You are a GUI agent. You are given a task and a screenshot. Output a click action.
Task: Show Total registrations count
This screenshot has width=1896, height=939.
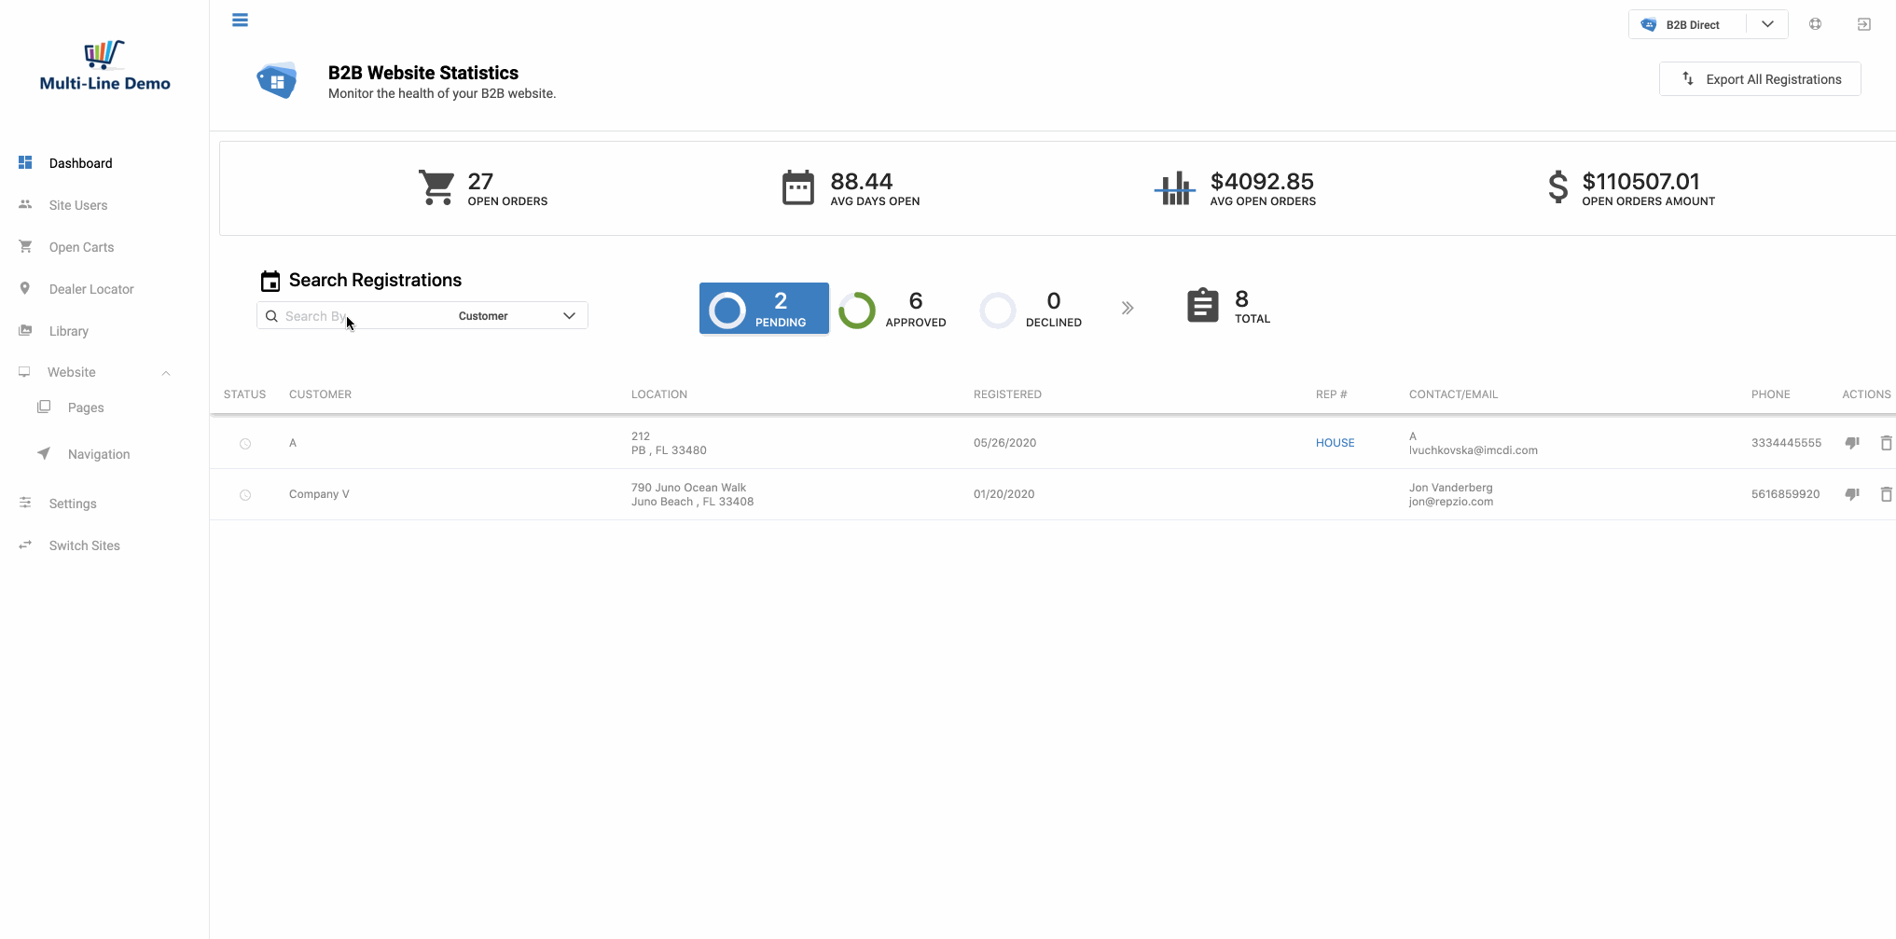pyautogui.click(x=1229, y=306)
